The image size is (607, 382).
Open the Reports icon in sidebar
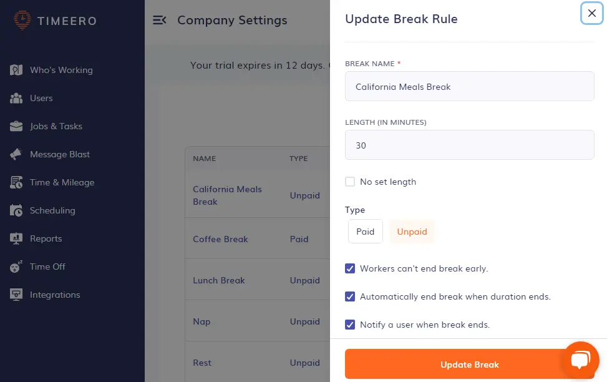pyautogui.click(x=16, y=238)
